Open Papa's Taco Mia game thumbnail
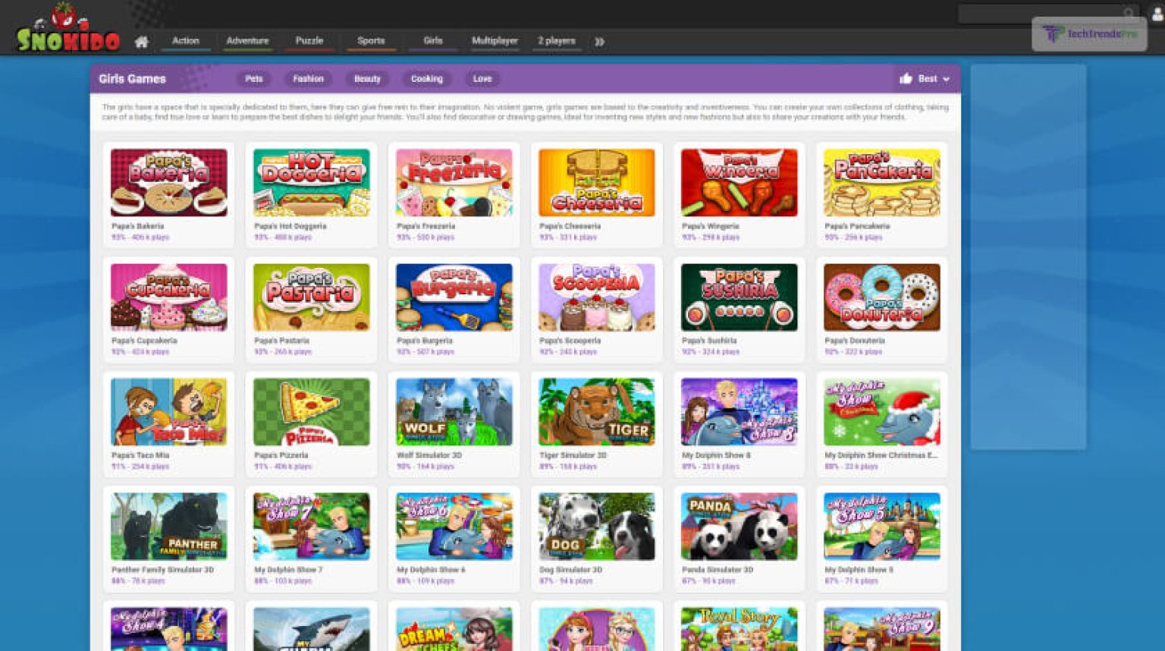This screenshot has width=1165, height=651. point(168,411)
